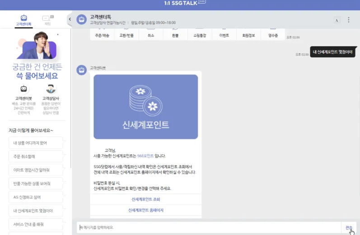
Task: Click the 서비스 안내 좀 해줘 suggestion
Action: coord(36,224)
